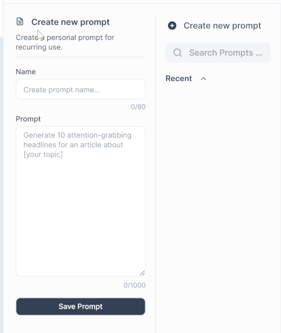Click the gray scrollbar strip on left edge
This screenshot has width=281, height=333.
[x=2, y=185]
